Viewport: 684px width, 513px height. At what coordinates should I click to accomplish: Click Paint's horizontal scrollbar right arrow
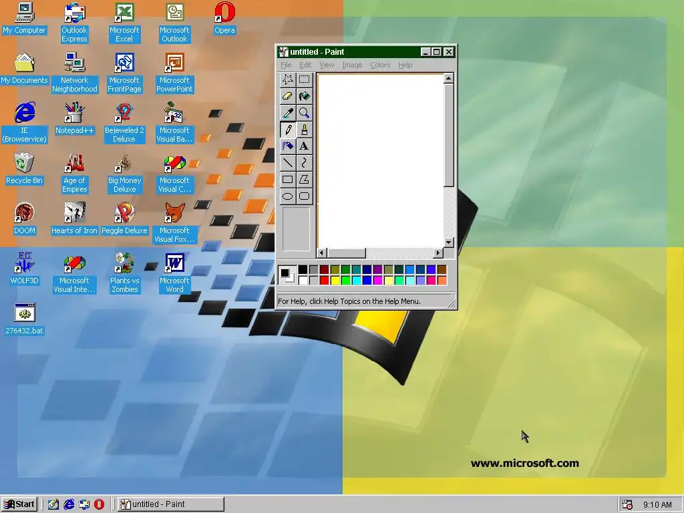click(x=438, y=252)
